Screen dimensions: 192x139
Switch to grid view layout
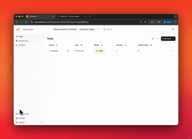157,39
